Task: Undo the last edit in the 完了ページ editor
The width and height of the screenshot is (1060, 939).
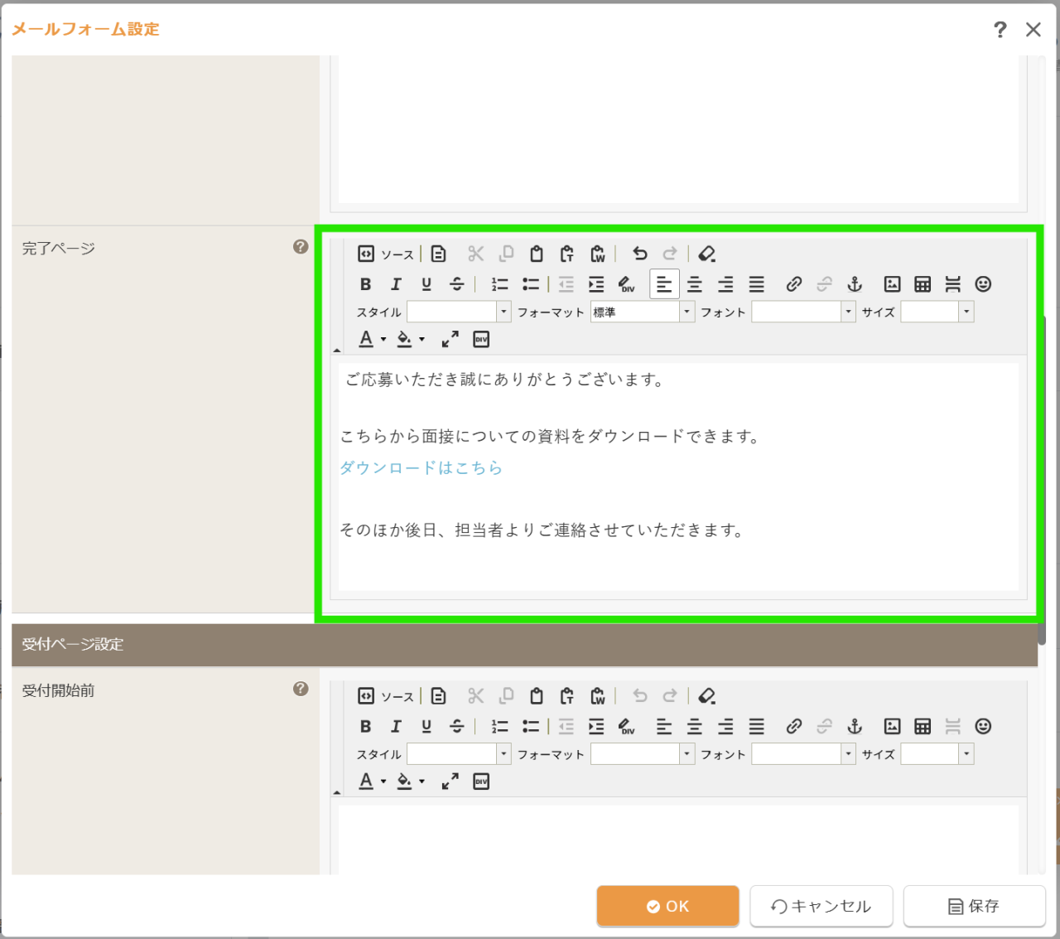Action: click(x=639, y=254)
